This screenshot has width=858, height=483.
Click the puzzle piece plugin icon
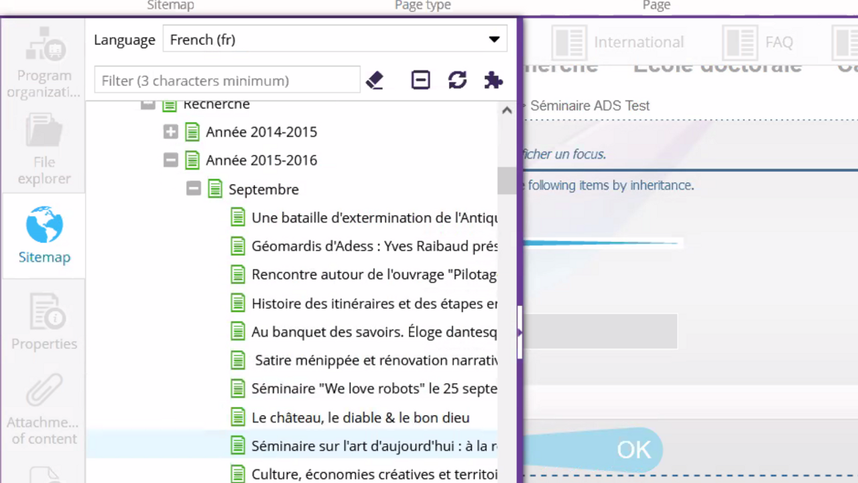coord(493,80)
